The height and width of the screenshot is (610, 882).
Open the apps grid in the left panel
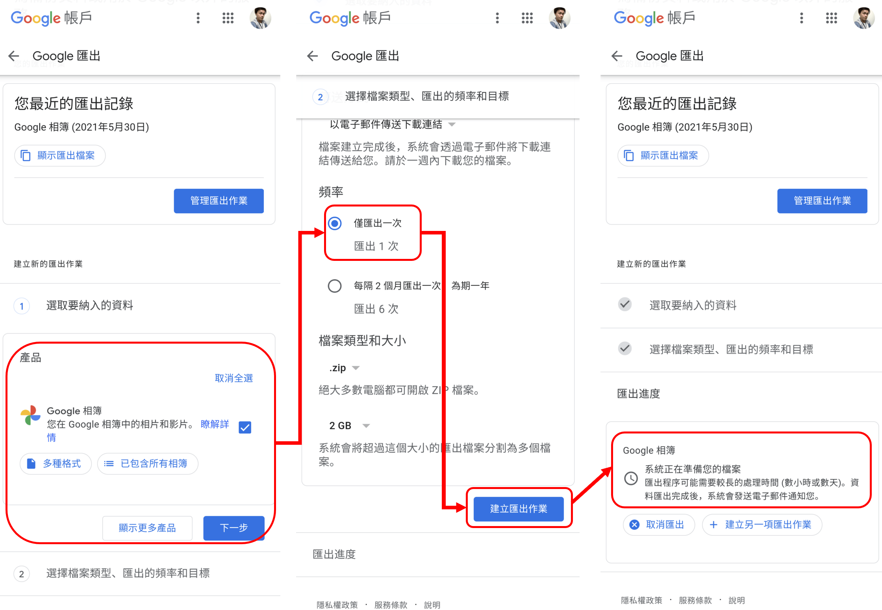click(228, 18)
